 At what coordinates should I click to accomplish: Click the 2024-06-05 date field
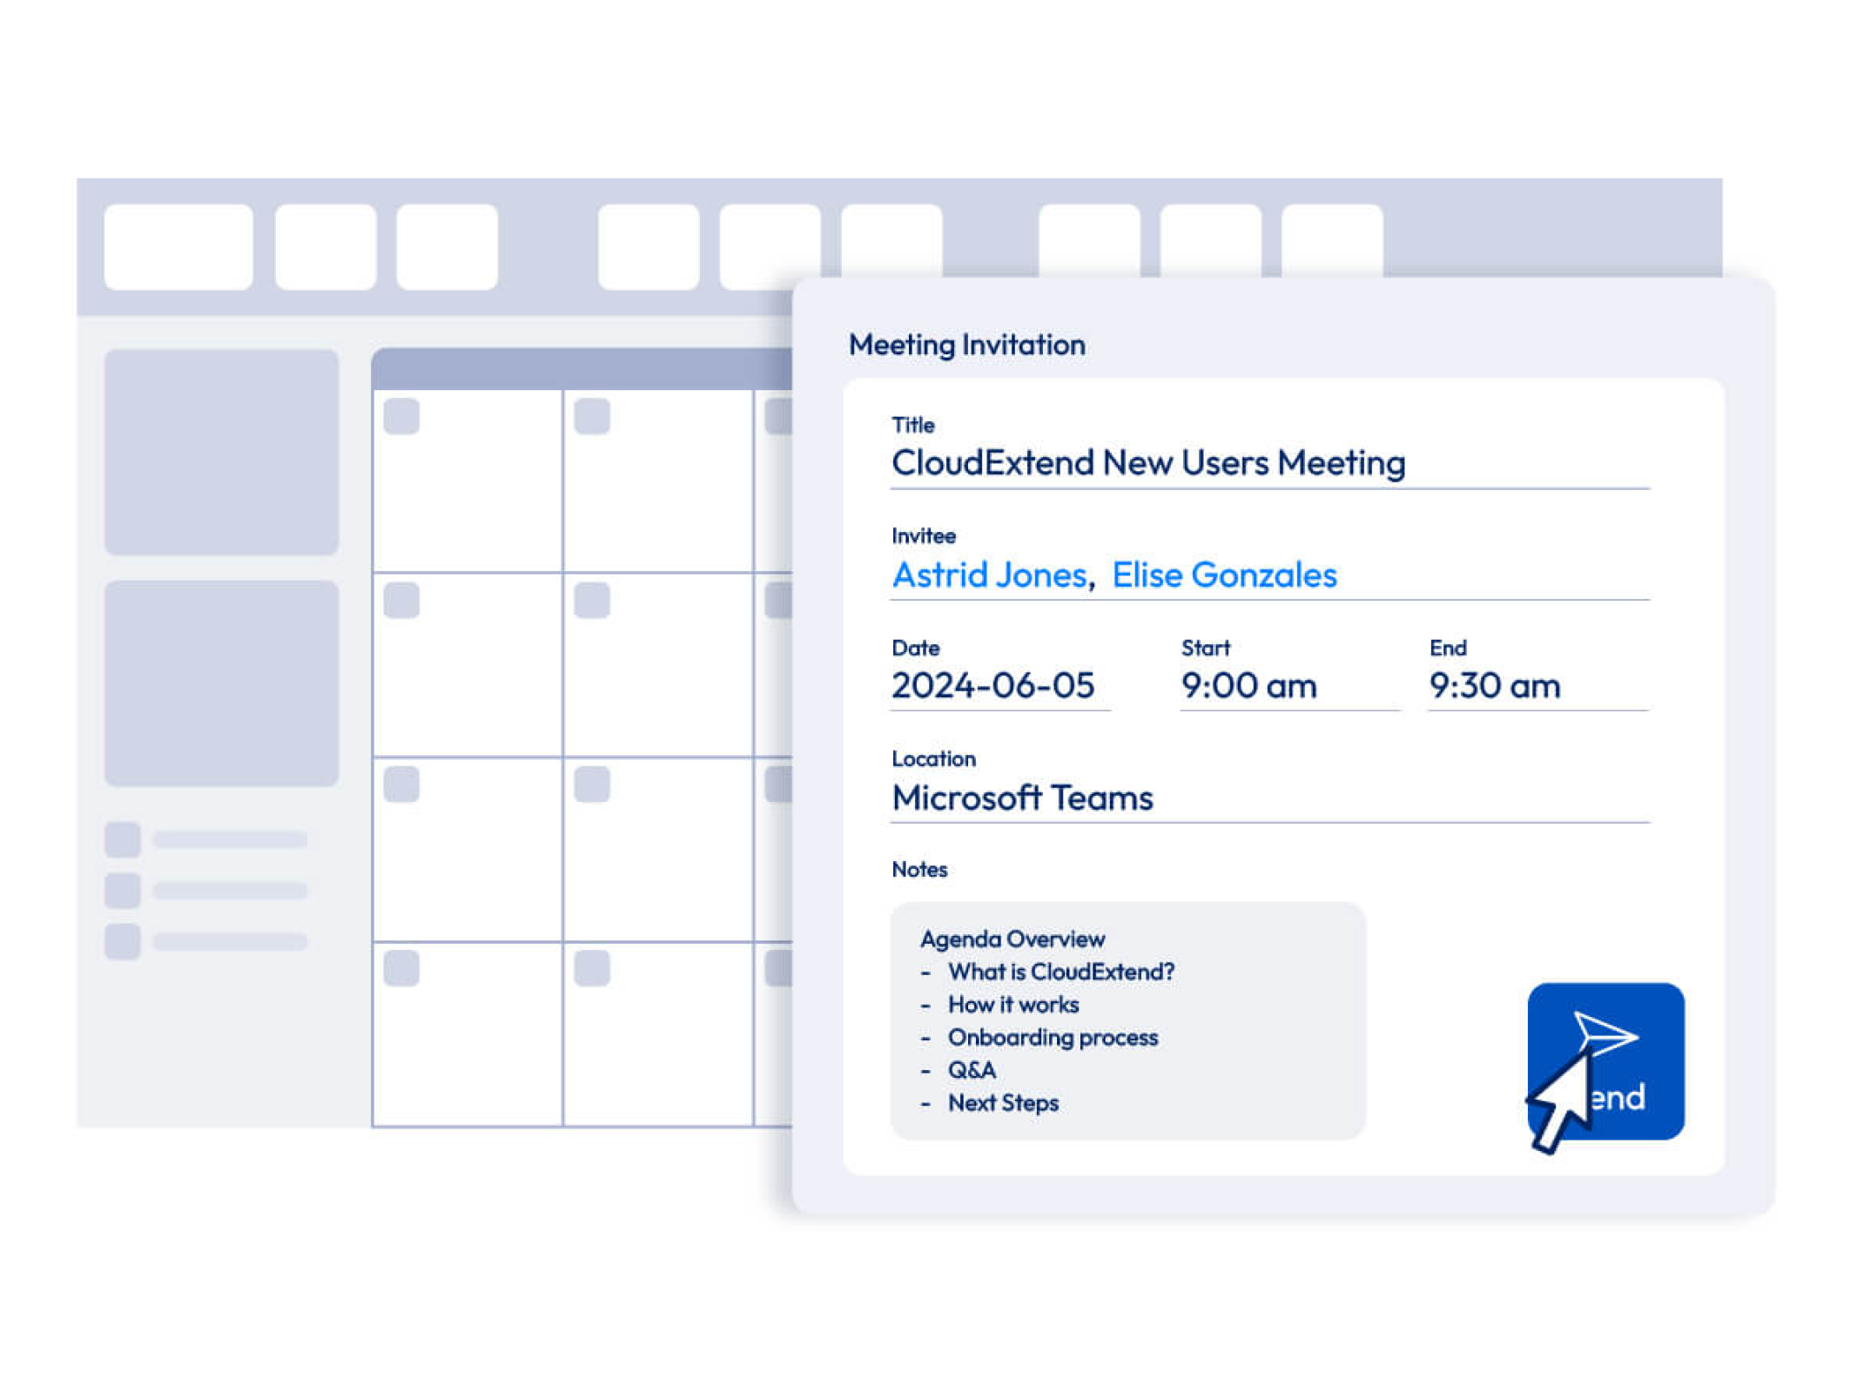tap(992, 685)
